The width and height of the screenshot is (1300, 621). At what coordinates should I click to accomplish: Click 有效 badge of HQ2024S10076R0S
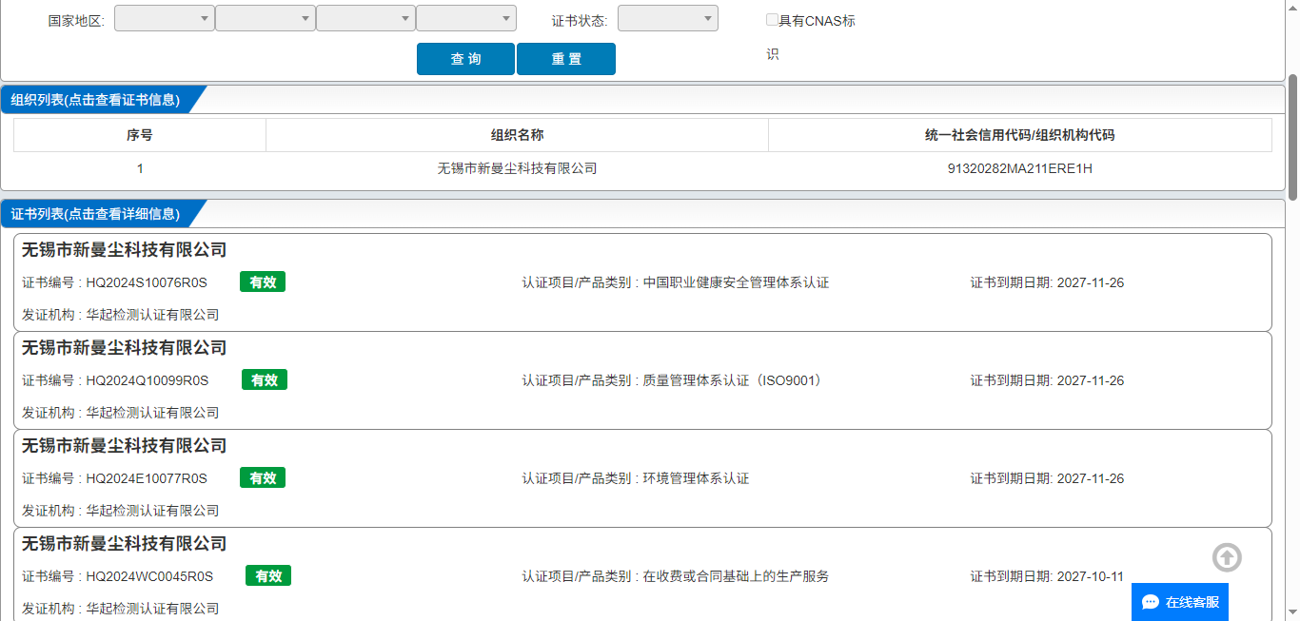point(263,281)
